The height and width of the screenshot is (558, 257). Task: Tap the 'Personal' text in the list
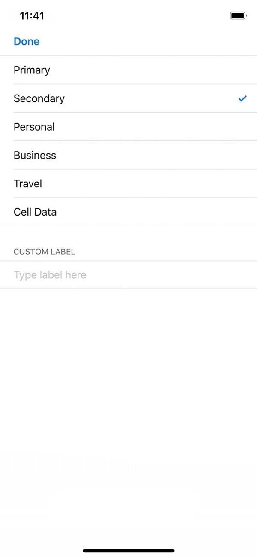click(34, 127)
